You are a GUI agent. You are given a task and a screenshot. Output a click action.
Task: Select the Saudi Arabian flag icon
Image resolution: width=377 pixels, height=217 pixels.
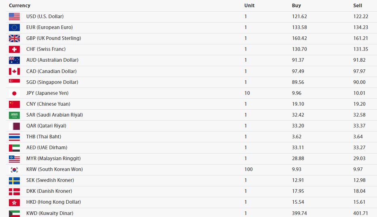point(15,115)
